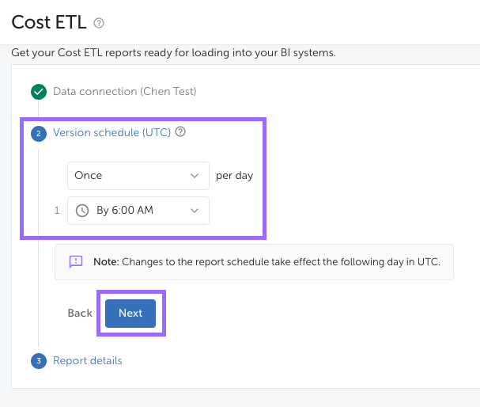Click the per day label

point(234,176)
